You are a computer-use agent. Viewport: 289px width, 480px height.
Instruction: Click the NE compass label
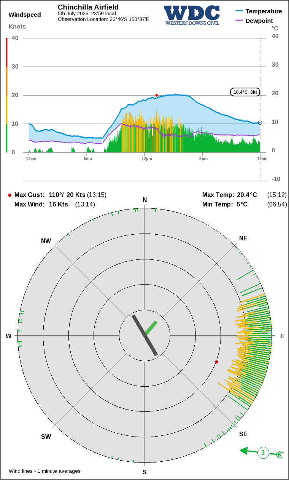pos(243,238)
